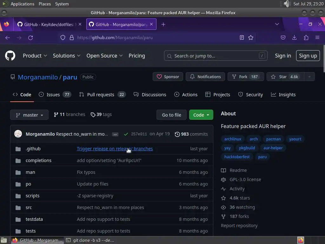This screenshot has height=244, width=325.
Task: Close the Morganamilo/paru tab
Action: click(x=151, y=24)
